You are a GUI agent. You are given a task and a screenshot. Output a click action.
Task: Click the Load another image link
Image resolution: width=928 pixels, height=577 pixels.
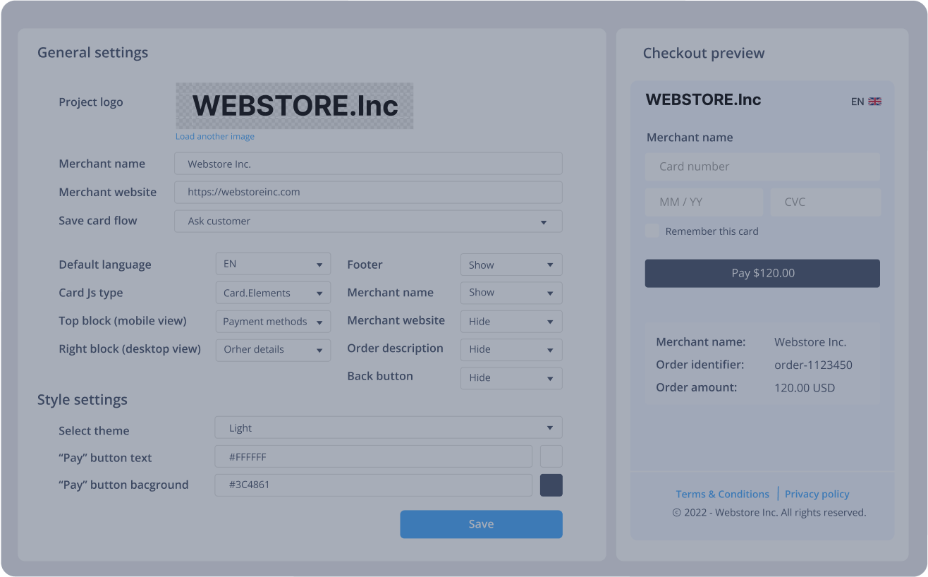tap(214, 135)
